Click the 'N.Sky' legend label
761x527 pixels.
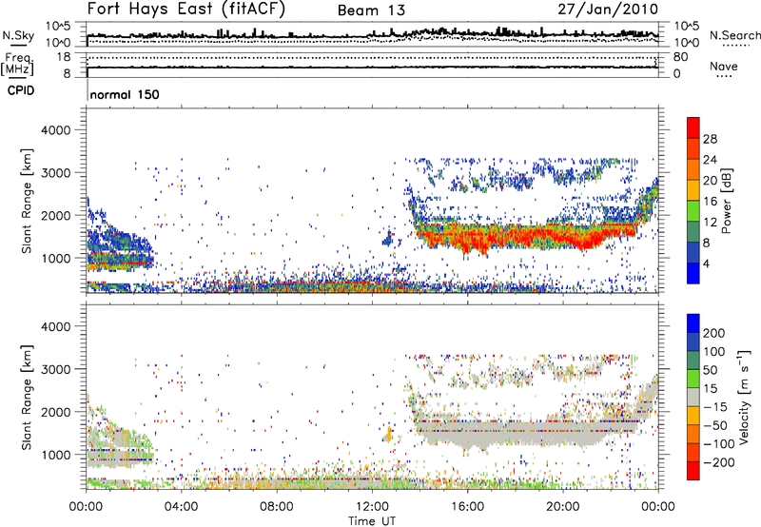coord(18,35)
